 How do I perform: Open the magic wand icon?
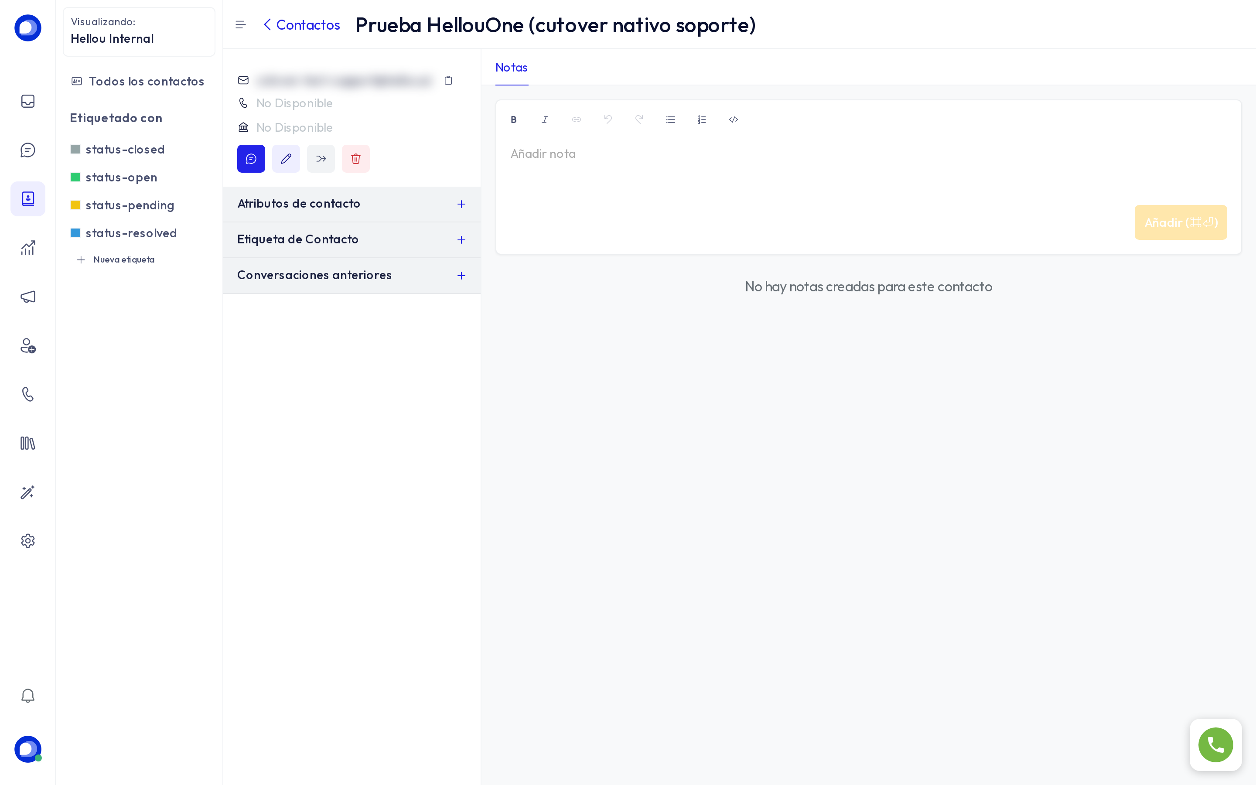tap(27, 492)
